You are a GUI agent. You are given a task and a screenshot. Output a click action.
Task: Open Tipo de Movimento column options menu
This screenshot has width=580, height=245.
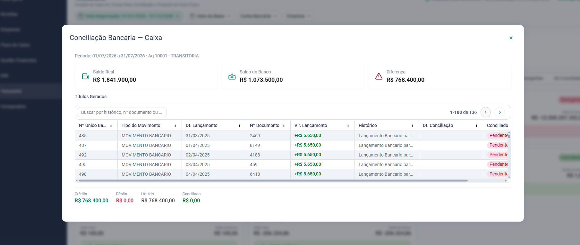coord(175,125)
